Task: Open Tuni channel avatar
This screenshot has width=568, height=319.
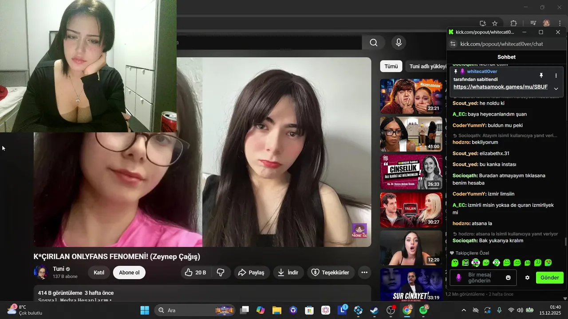Action: click(x=41, y=272)
